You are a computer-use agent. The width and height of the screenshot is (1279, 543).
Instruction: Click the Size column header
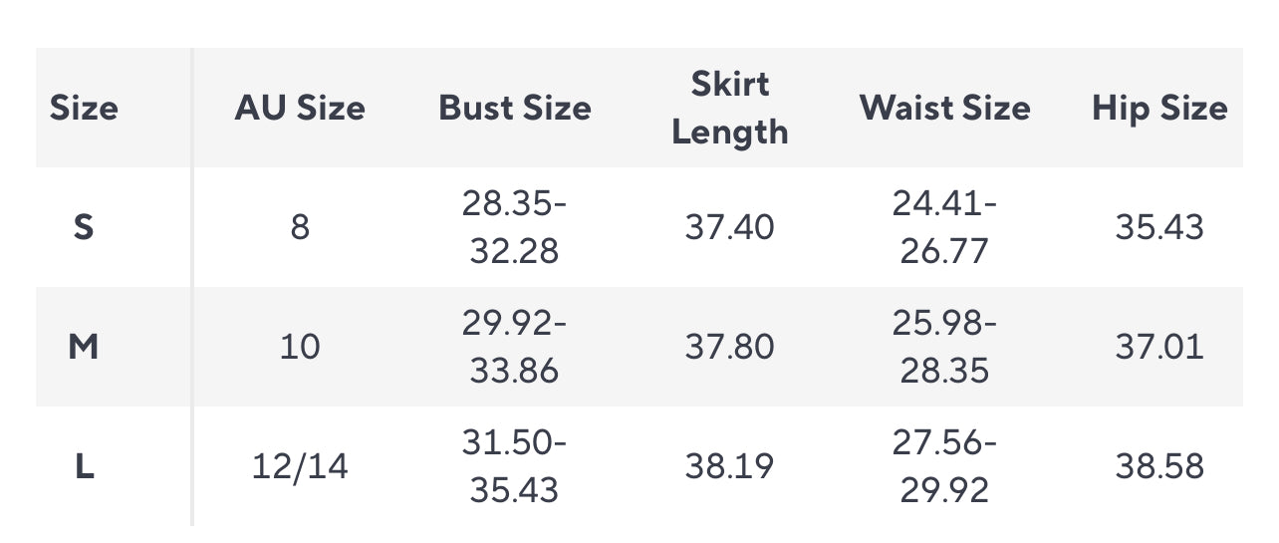tap(84, 108)
